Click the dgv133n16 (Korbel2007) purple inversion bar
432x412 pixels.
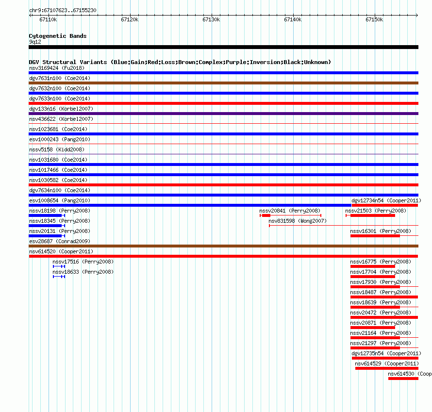(x=223, y=114)
